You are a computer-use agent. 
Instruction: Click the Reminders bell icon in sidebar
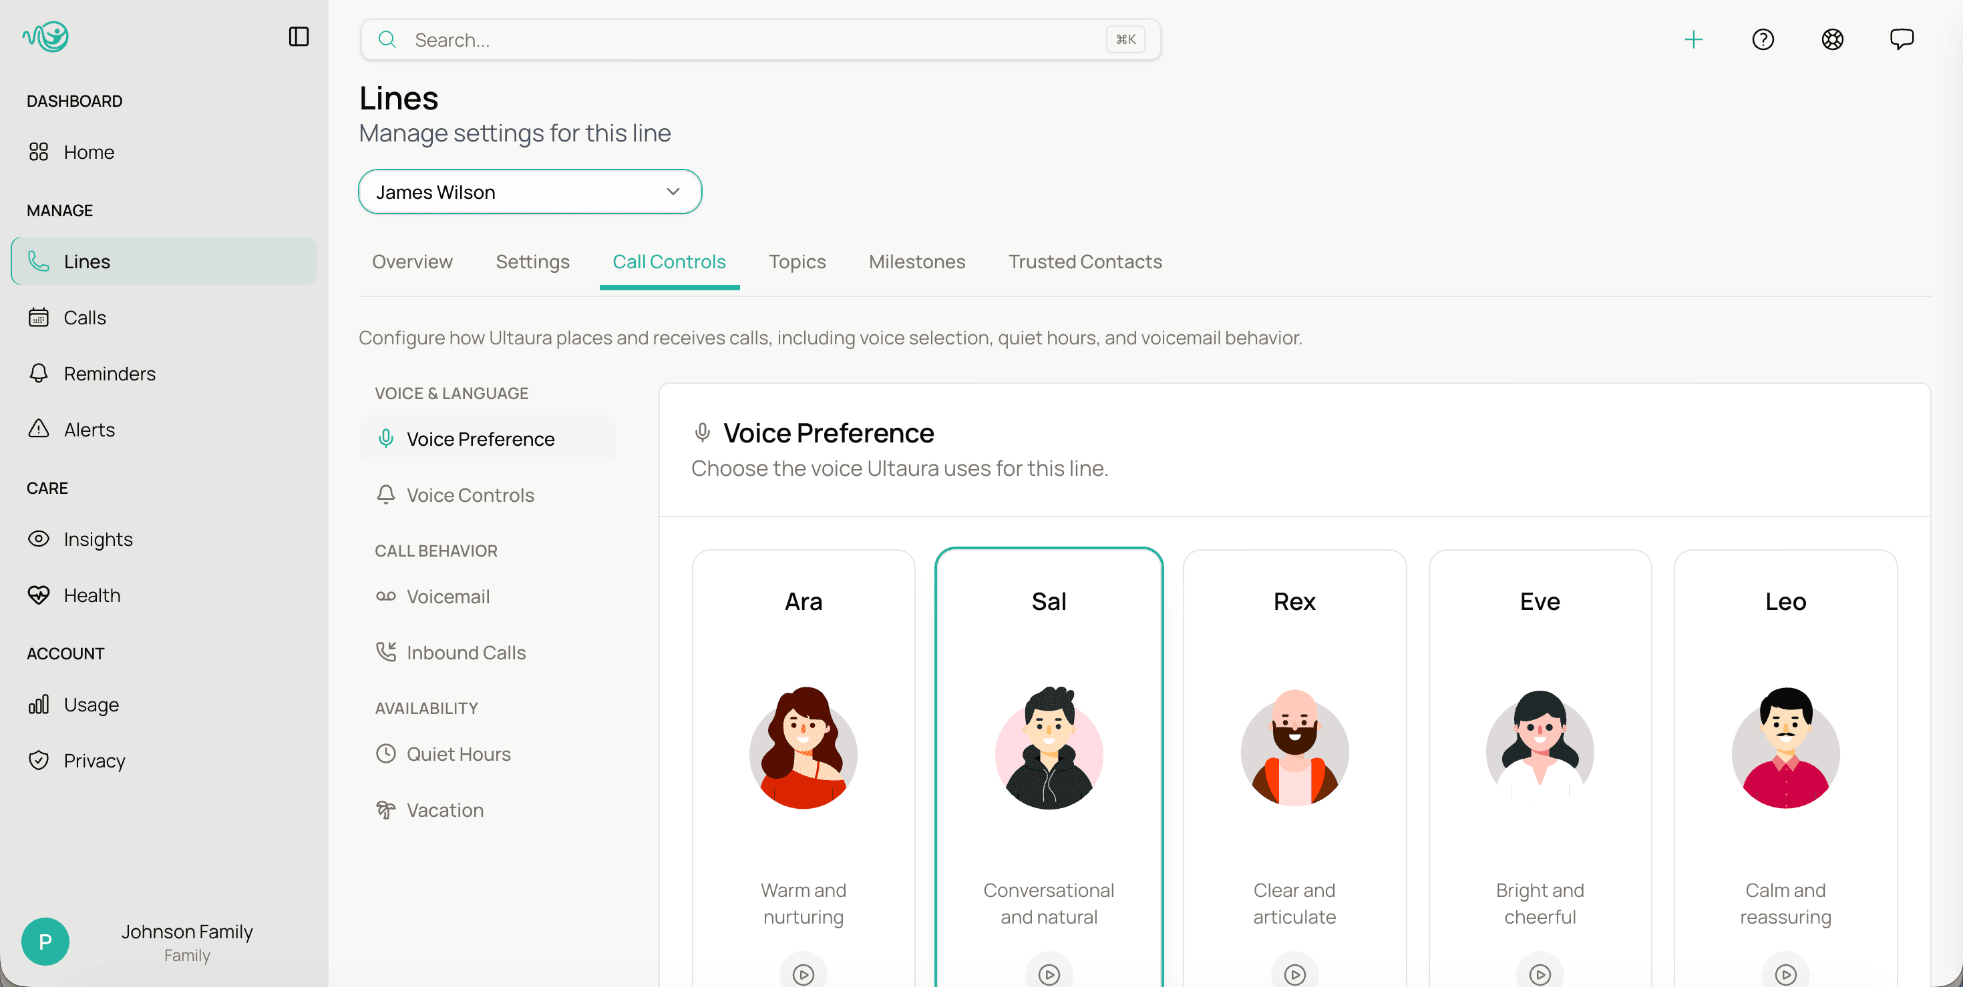pos(39,373)
